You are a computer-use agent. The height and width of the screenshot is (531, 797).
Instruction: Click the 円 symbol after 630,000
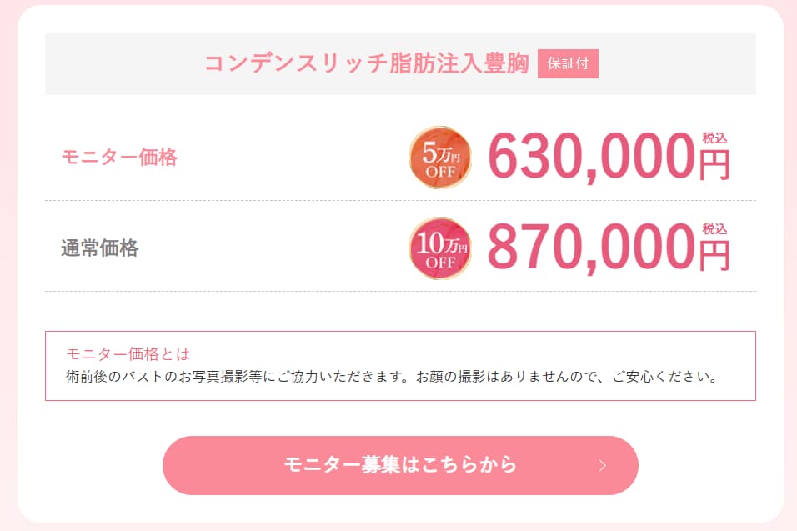(x=714, y=165)
